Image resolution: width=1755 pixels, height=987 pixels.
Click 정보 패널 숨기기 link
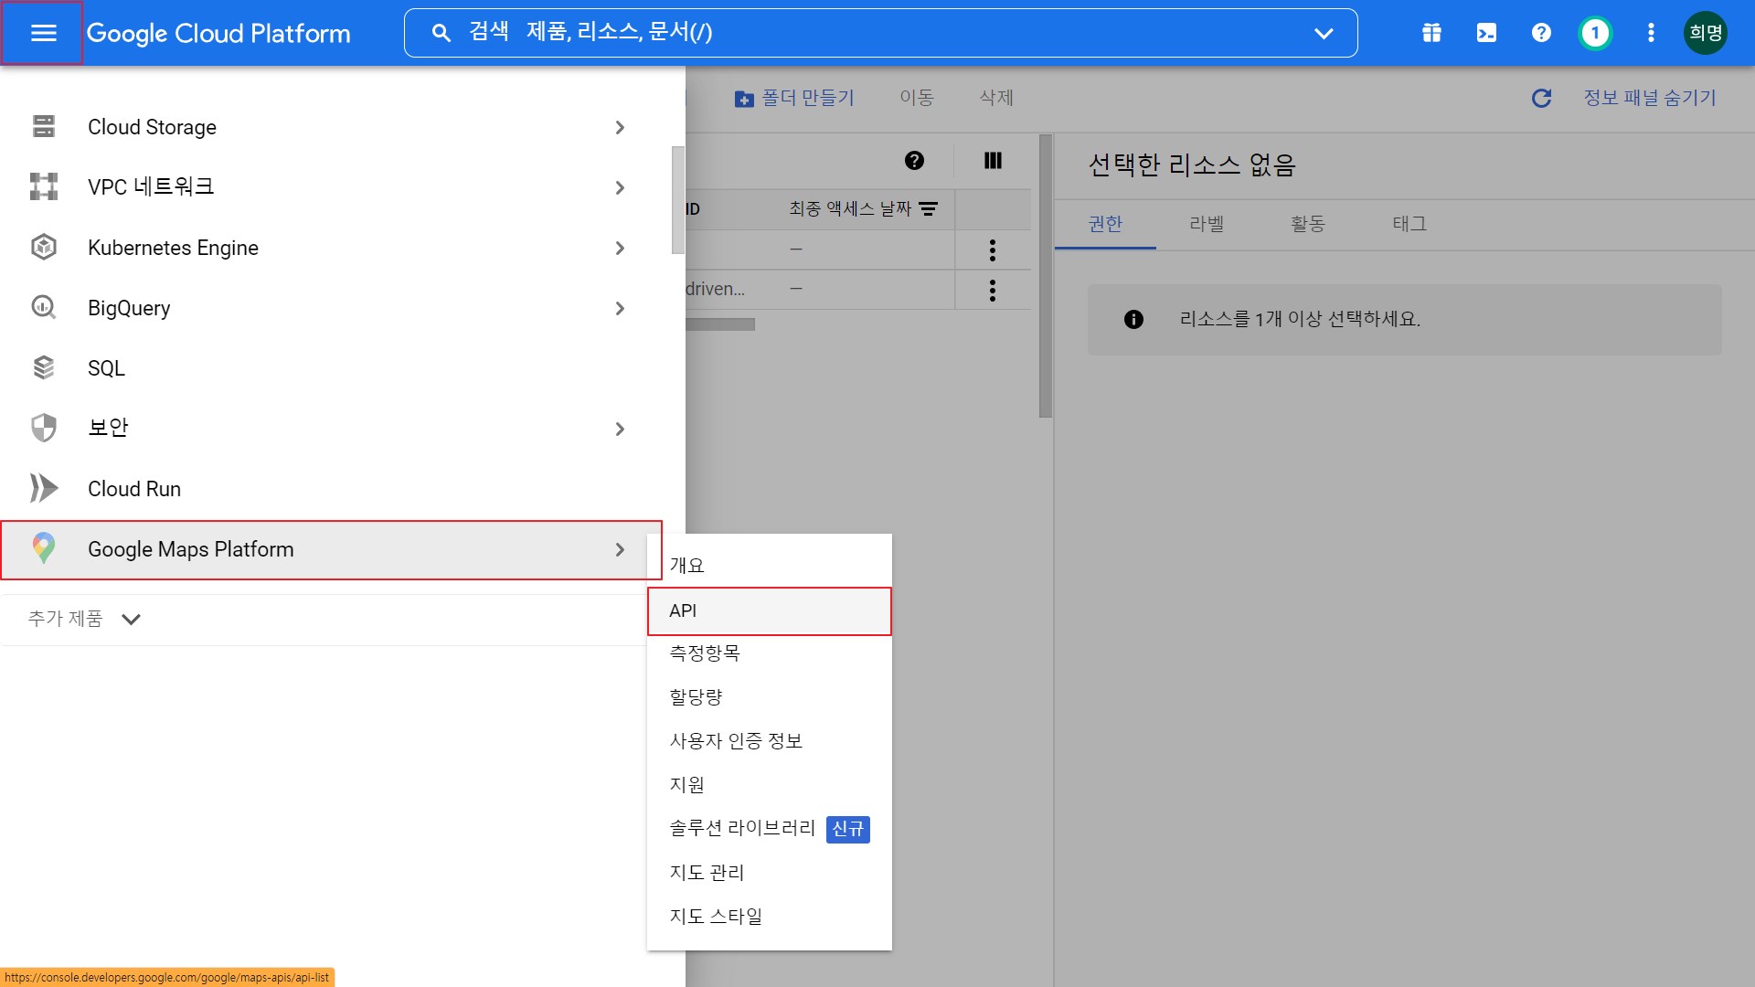(x=1649, y=98)
